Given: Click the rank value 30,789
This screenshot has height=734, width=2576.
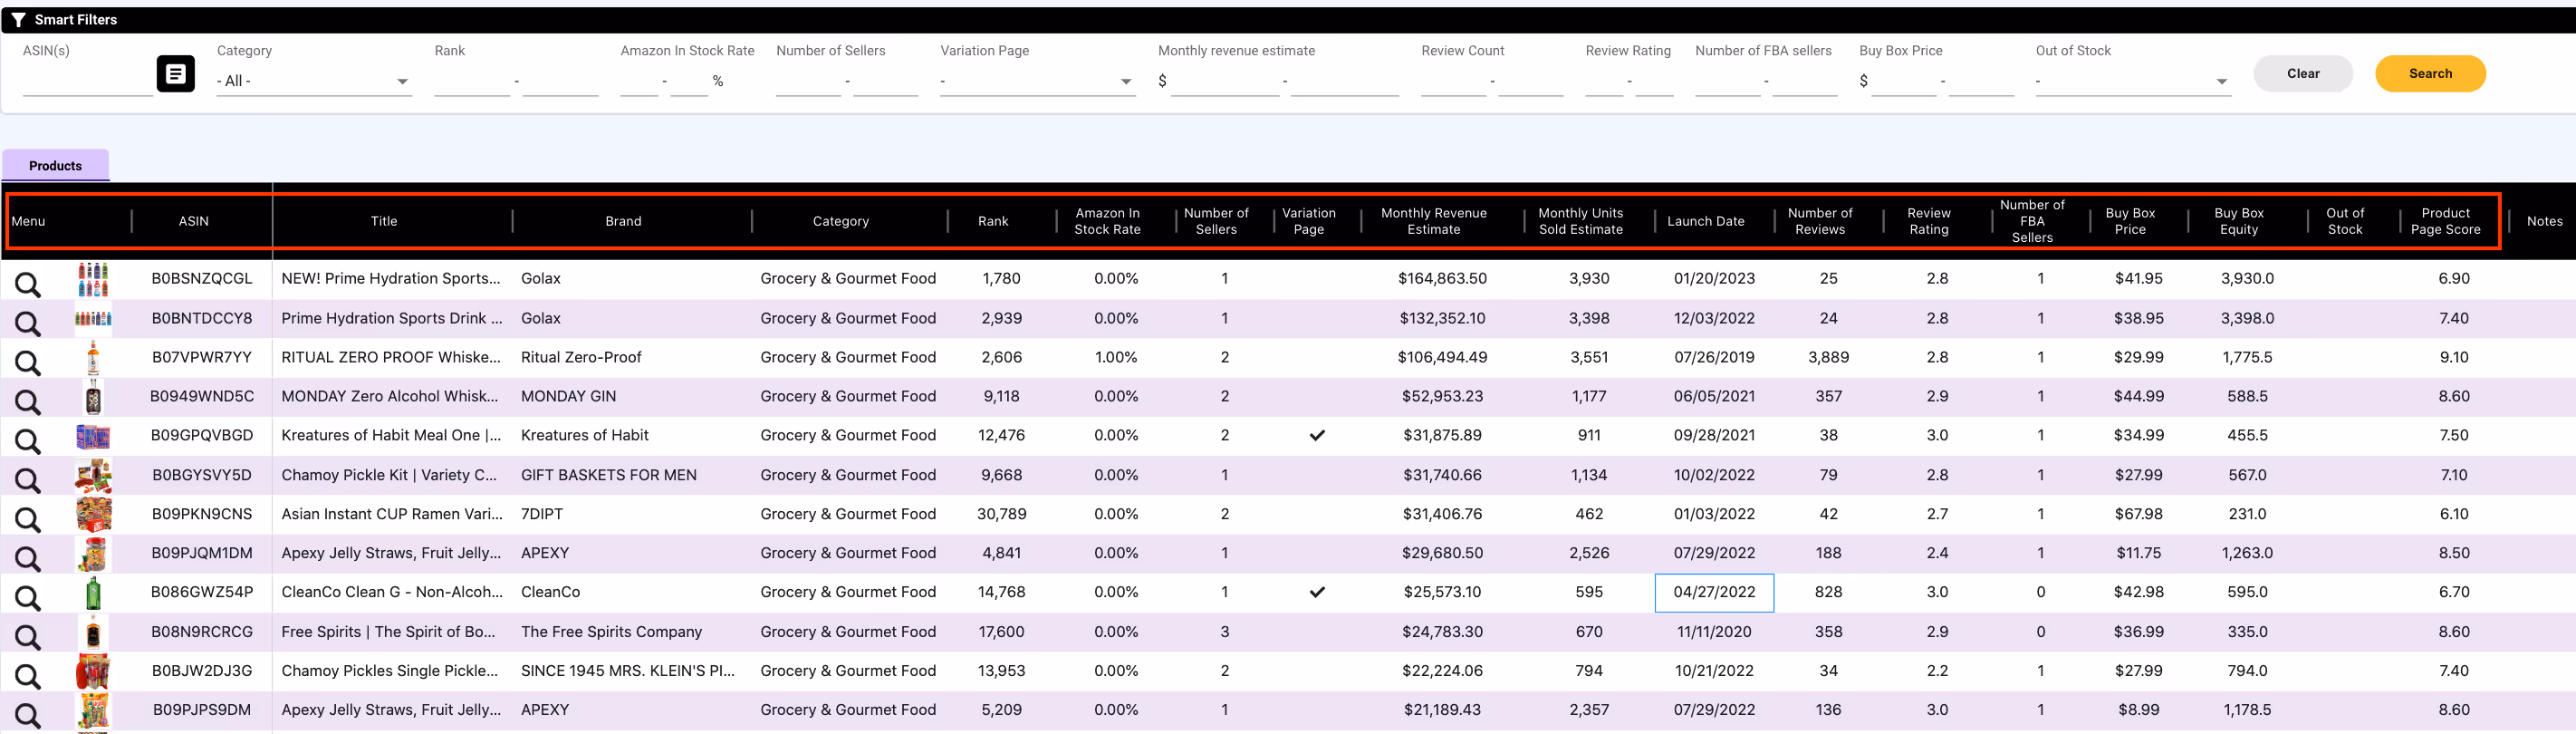Looking at the screenshot, I should tap(1001, 514).
